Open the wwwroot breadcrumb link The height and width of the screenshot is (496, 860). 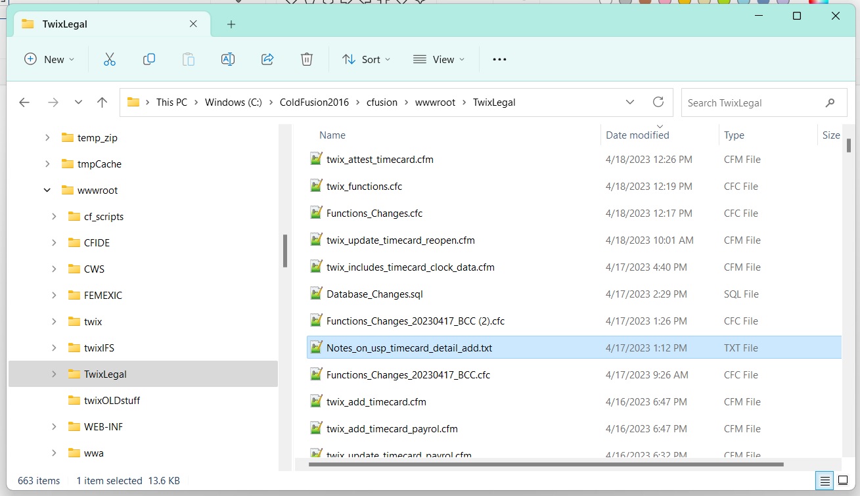click(435, 102)
